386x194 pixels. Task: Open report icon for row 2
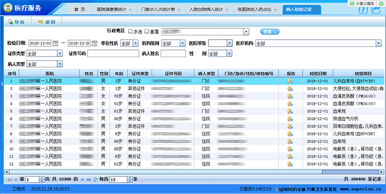point(290,89)
